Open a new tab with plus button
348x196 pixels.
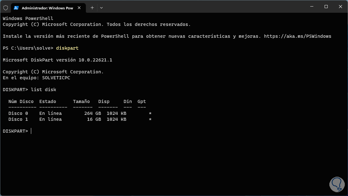coord(92,8)
